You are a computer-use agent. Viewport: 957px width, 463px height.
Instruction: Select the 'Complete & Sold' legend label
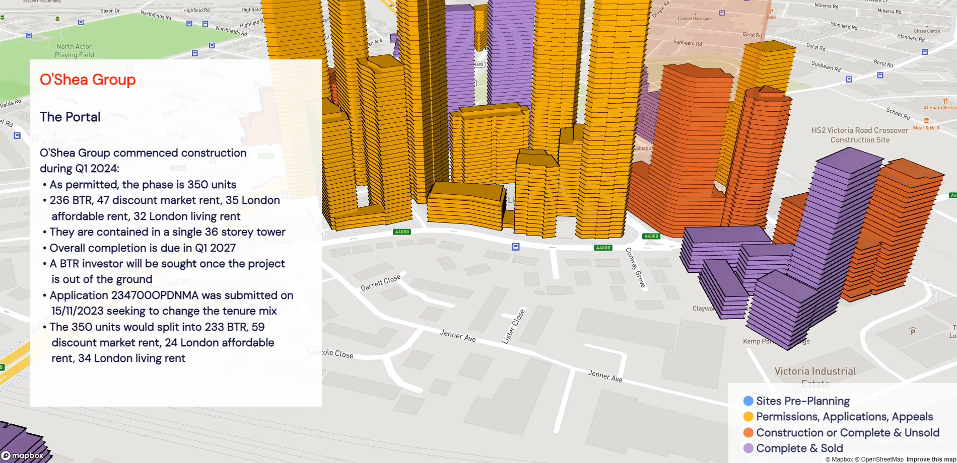tap(799, 448)
